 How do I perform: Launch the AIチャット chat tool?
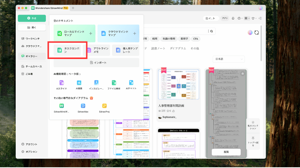[131, 85]
